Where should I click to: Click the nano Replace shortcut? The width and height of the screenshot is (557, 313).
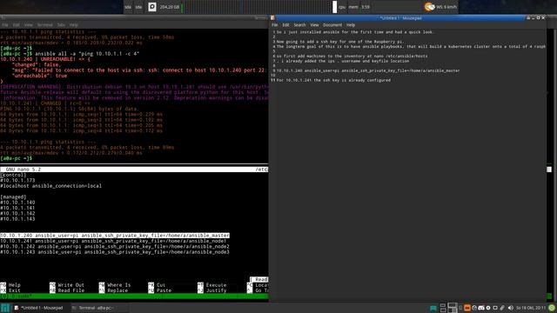coord(113,290)
